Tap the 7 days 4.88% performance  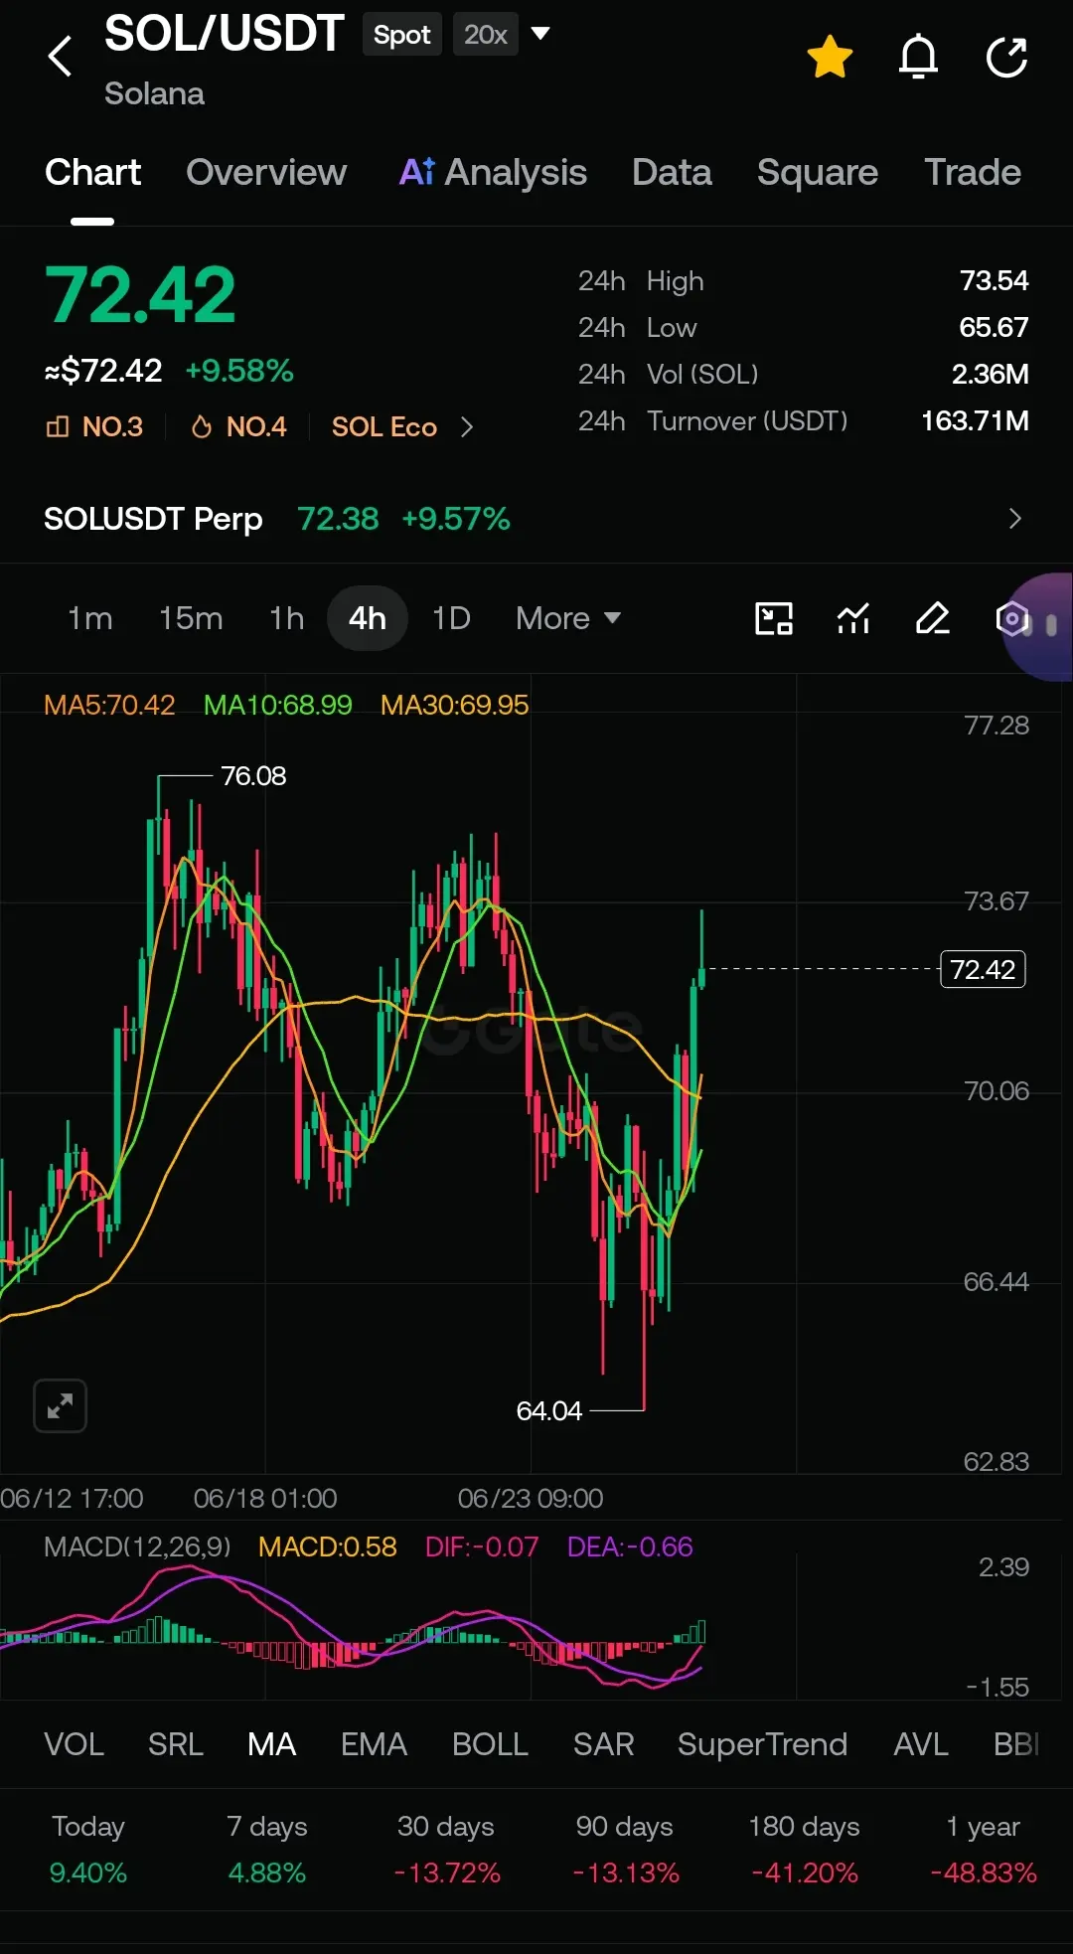tap(267, 1850)
